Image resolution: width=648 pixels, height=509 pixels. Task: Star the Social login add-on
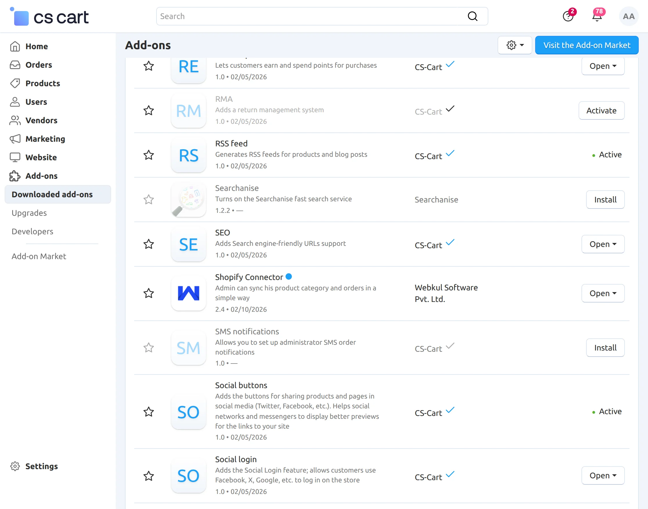[149, 476]
